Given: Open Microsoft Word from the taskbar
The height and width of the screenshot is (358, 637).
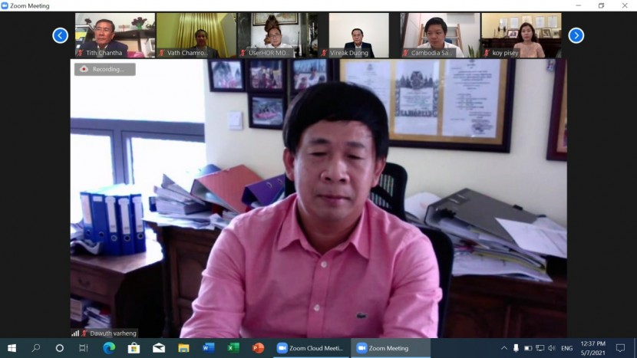Looking at the screenshot, I should tap(208, 348).
